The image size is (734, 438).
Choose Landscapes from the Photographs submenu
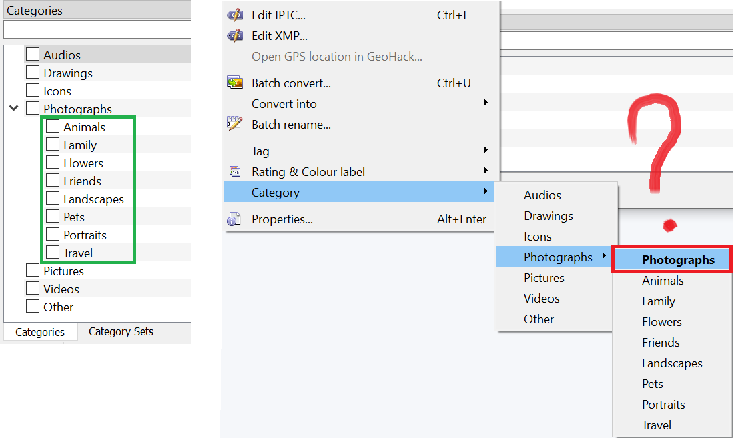tap(672, 363)
